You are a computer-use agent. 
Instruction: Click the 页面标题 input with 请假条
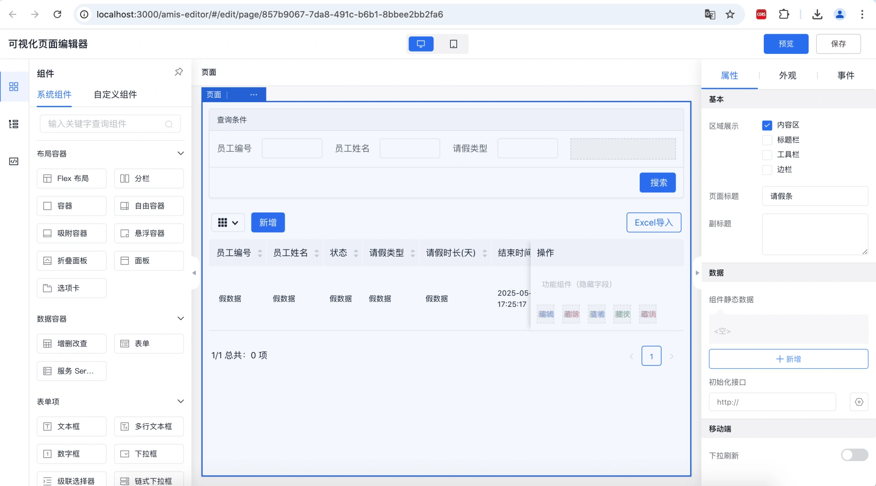pos(815,196)
